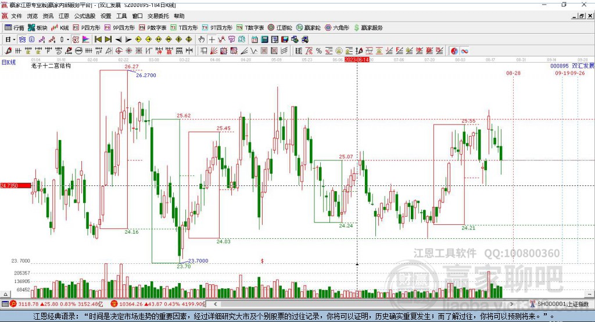Viewport: 595px width, 322px height.
Task: Select the spiral drawing tool
Action: tap(59, 51)
